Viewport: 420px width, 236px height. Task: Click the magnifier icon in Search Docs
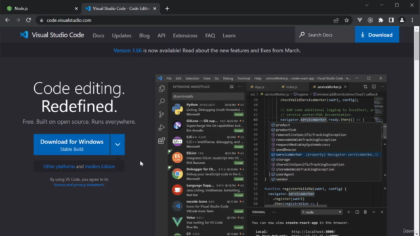pyautogui.click(x=302, y=35)
